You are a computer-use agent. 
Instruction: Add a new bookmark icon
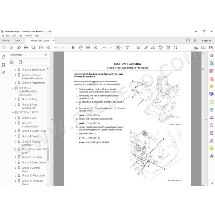[x=21, y=62]
